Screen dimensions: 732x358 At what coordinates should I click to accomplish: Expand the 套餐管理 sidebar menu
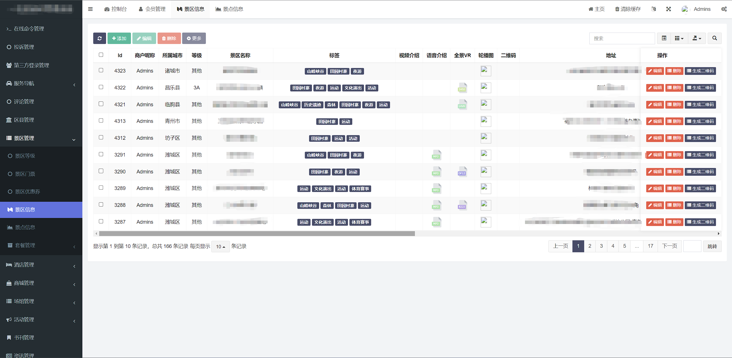click(41, 245)
